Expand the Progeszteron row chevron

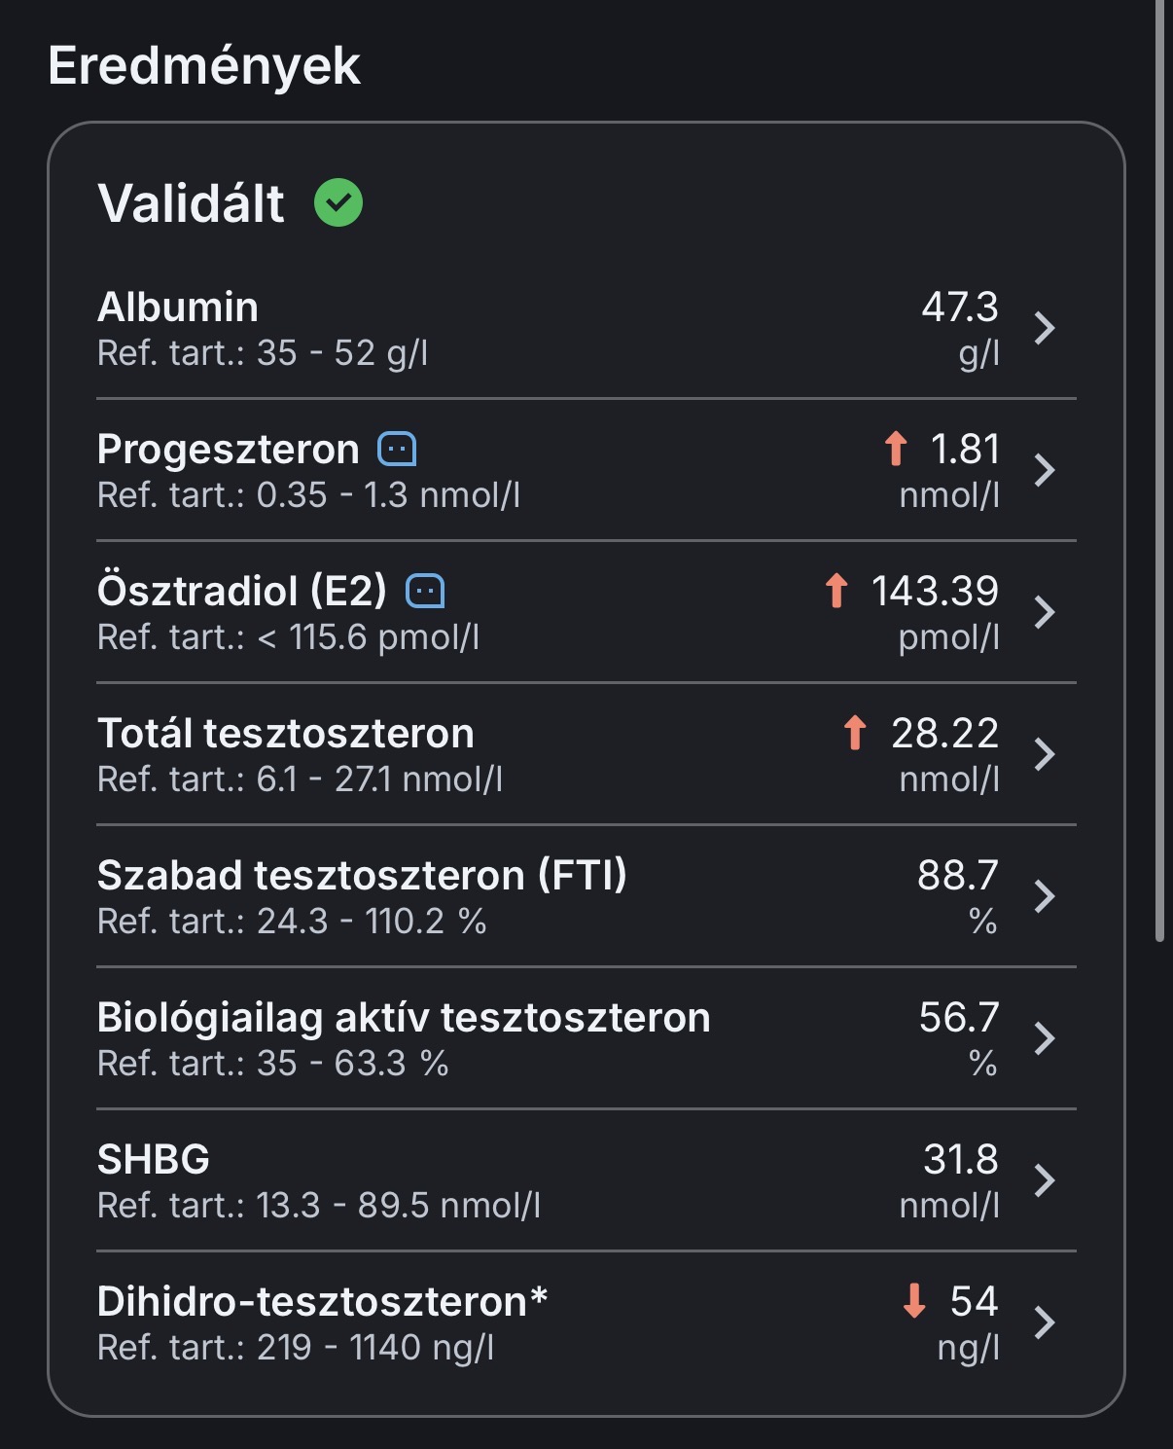[1045, 470]
